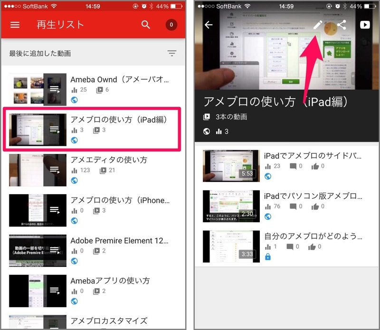The width and height of the screenshot is (380, 330).
Task: Open the sort filter icon beside 最後に追加した動画
Action: coord(172,53)
